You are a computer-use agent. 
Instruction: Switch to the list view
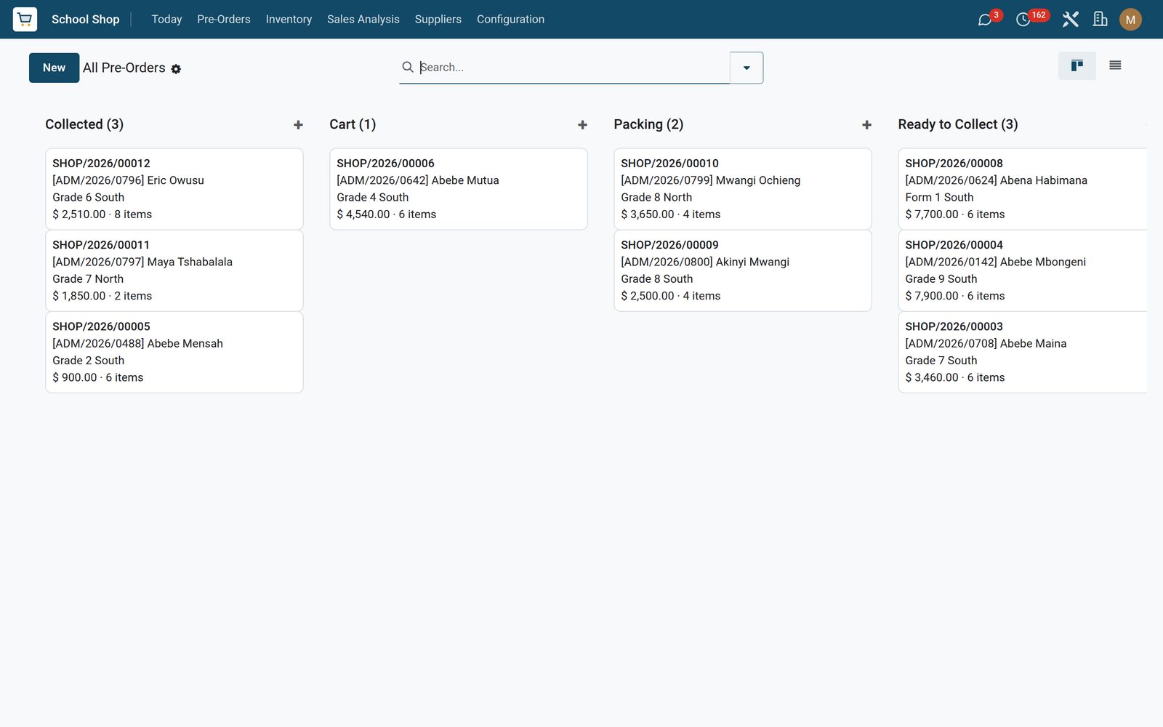tap(1115, 66)
